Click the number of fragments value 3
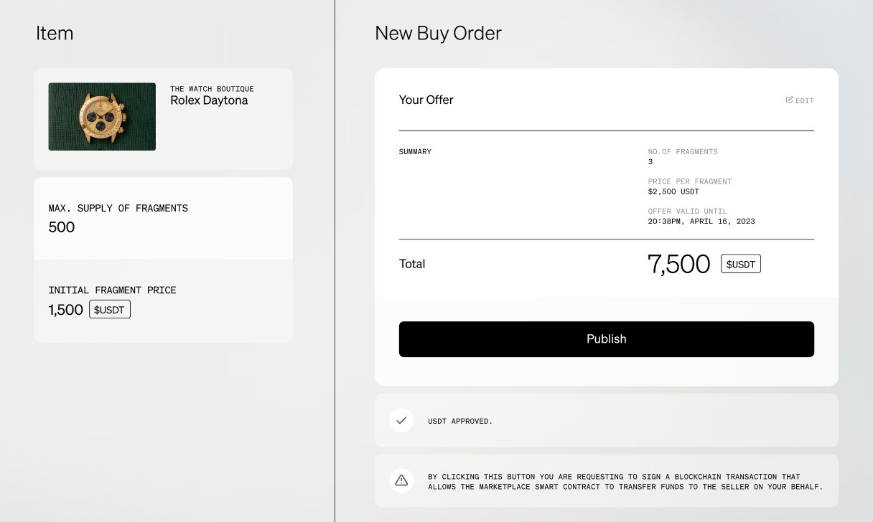The height and width of the screenshot is (522, 873). 650,162
